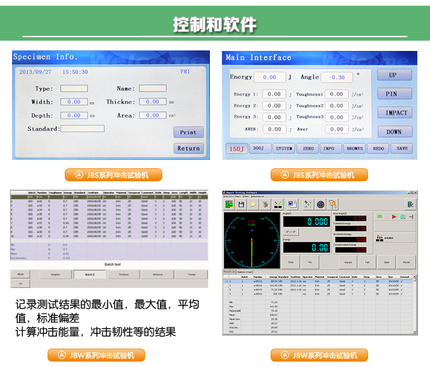The height and width of the screenshot is (367, 430).
Task: Click the Width value input field
Action: [74, 102]
